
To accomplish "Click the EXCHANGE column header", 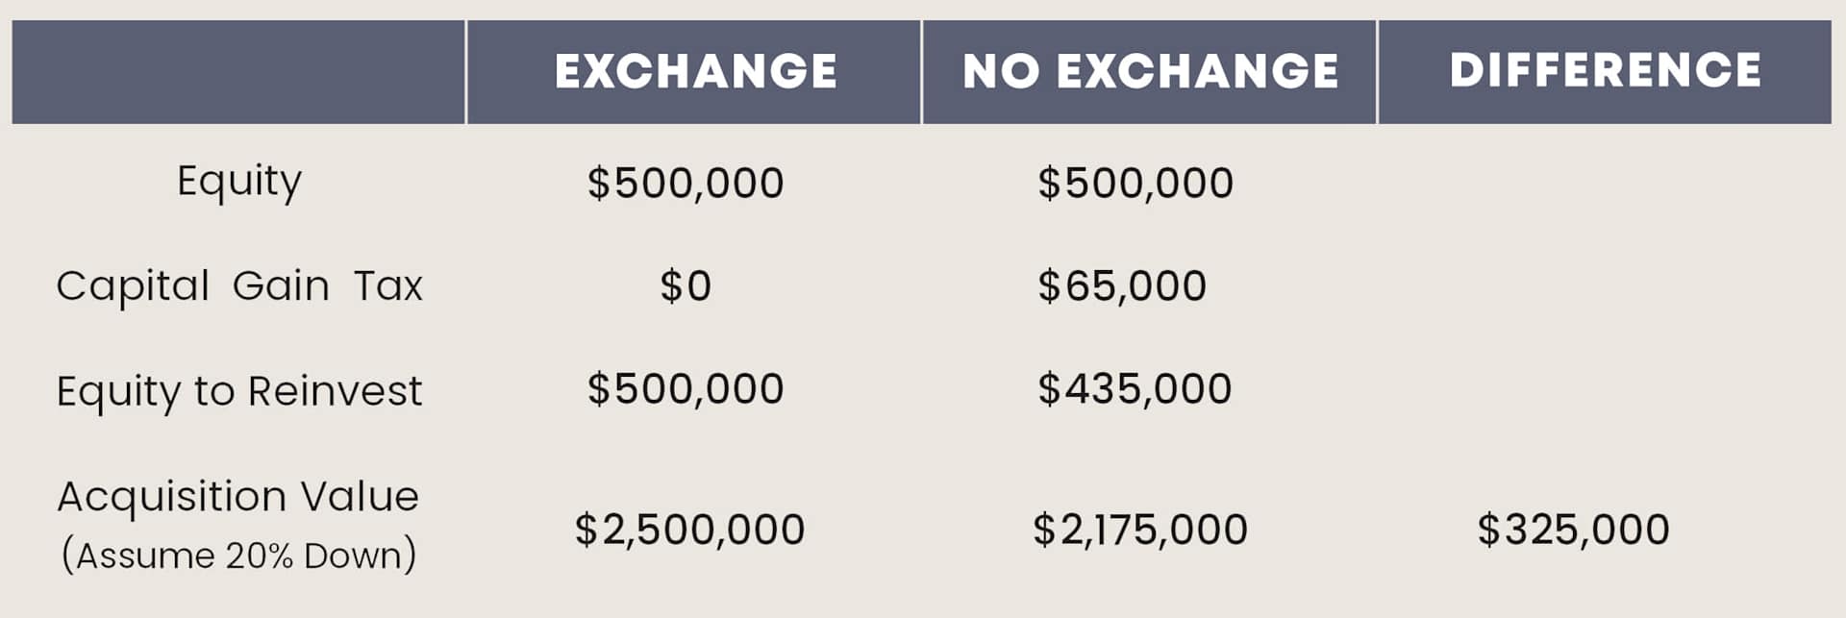I will [694, 72].
